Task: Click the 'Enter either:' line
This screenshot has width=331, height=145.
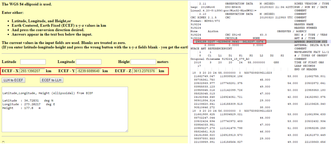Action: (13, 13)
